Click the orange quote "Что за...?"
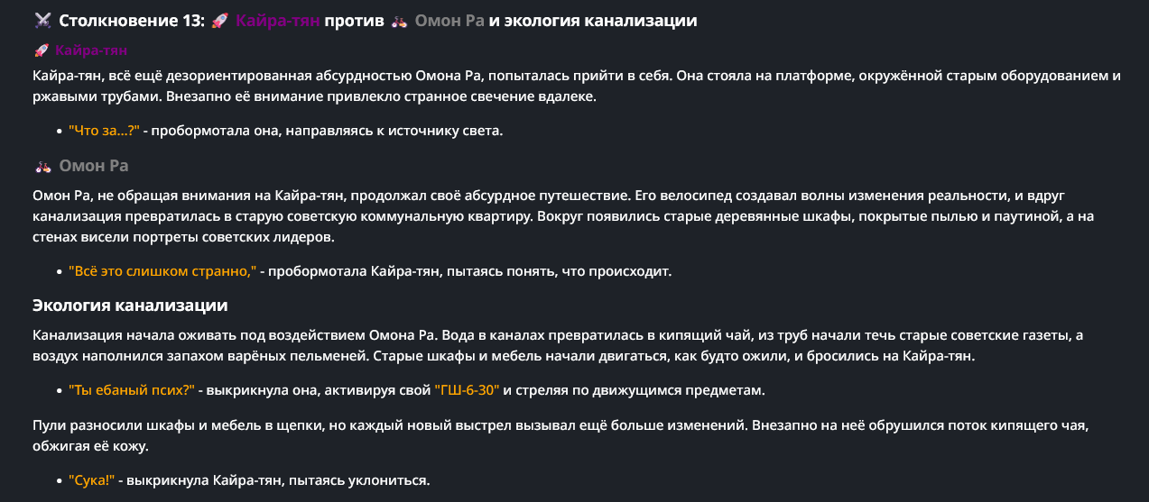This screenshot has height=502, width=1149. [104, 131]
